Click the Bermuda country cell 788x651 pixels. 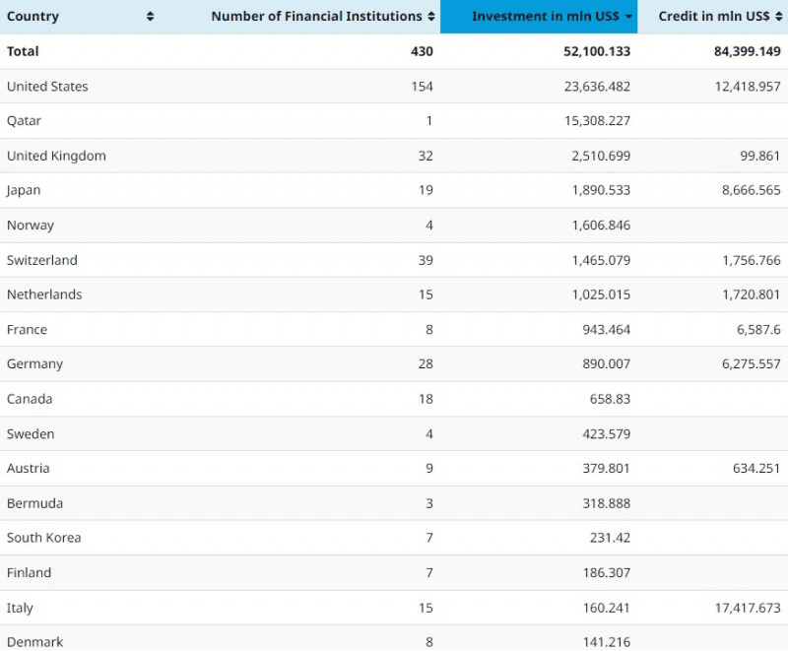34,503
